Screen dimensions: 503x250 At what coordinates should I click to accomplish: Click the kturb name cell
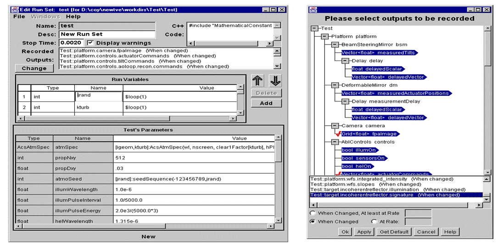99,107
